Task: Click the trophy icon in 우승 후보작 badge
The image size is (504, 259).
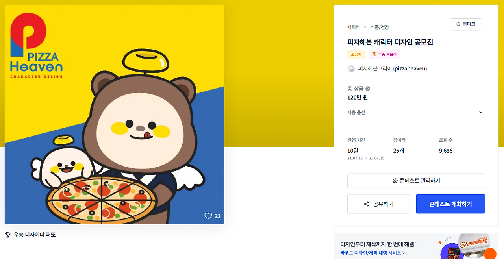Action: (x=374, y=54)
